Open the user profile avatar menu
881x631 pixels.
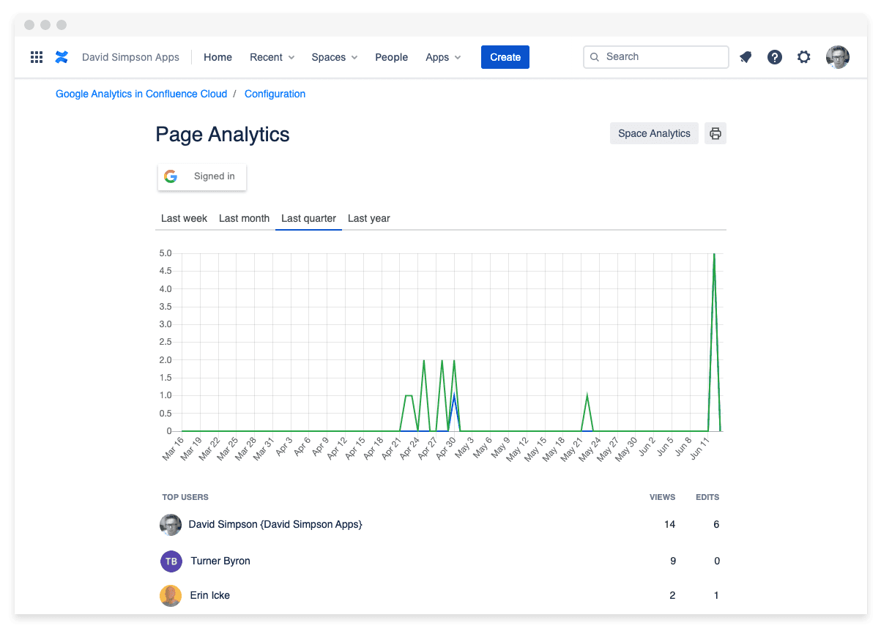pyautogui.click(x=838, y=57)
